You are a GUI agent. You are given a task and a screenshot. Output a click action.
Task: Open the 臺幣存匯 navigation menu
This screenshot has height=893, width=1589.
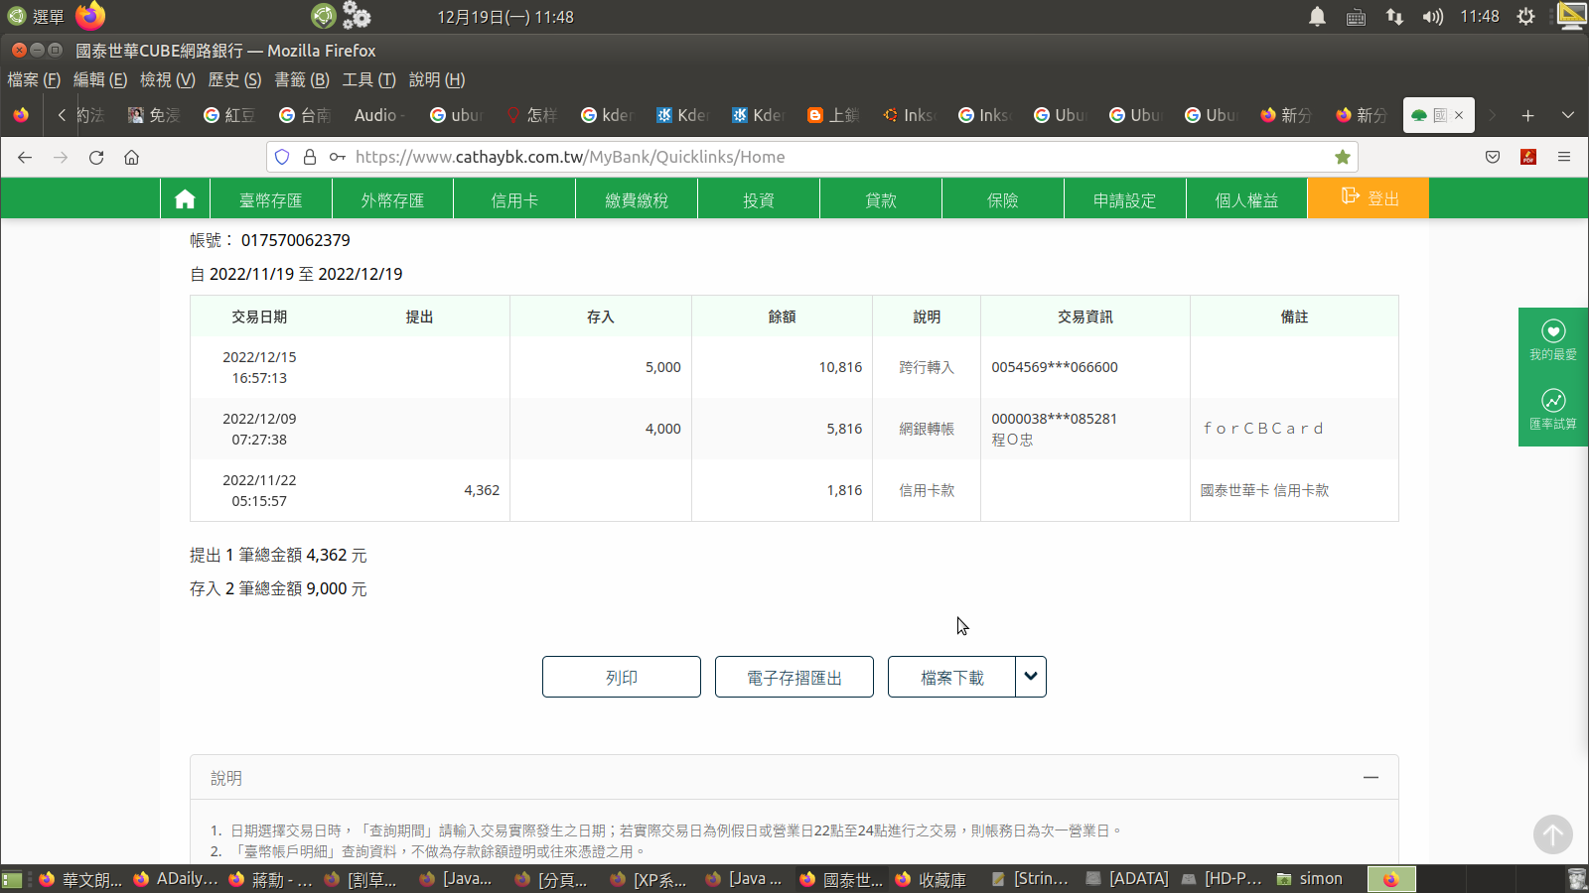pyautogui.click(x=270, y=199)
